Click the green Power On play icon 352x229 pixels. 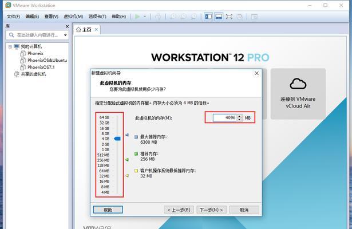click(137, 17)
